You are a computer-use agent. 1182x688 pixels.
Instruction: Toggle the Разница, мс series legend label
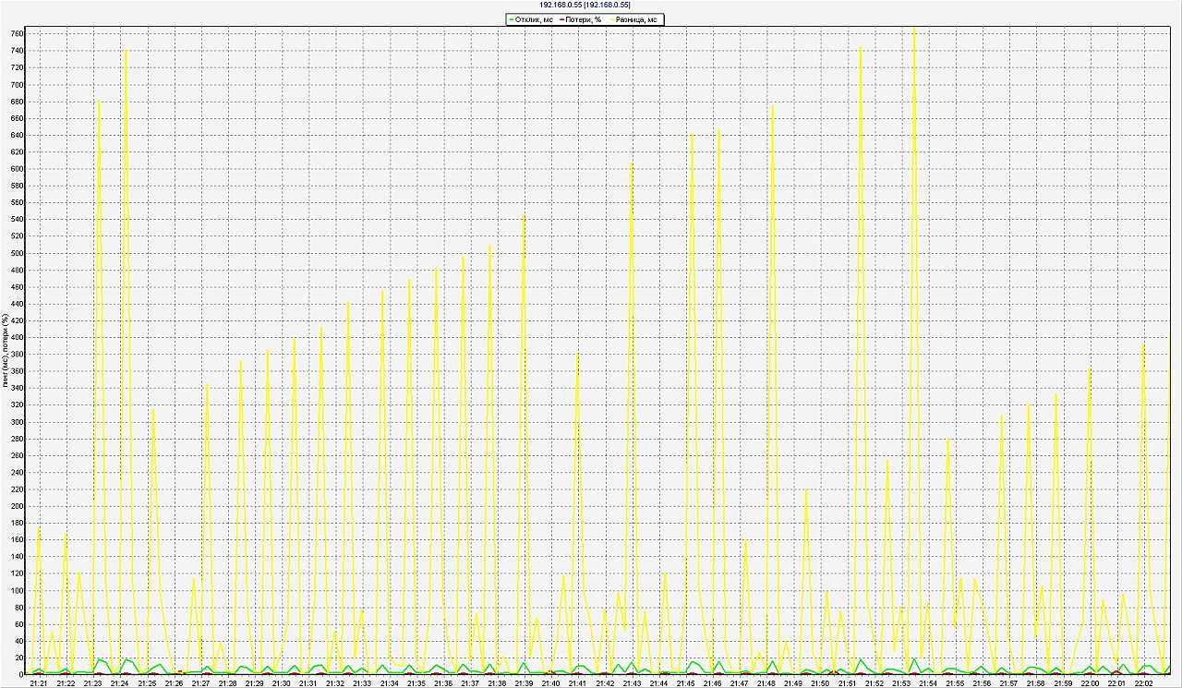[638, 19]
